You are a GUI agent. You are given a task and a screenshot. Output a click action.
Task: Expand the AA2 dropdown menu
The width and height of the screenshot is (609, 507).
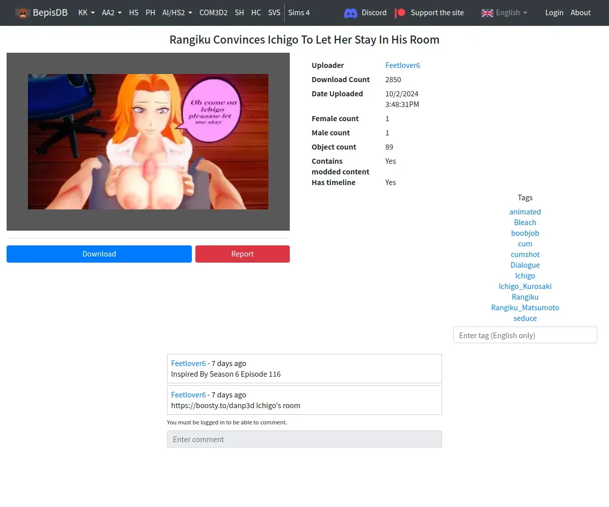112,13
